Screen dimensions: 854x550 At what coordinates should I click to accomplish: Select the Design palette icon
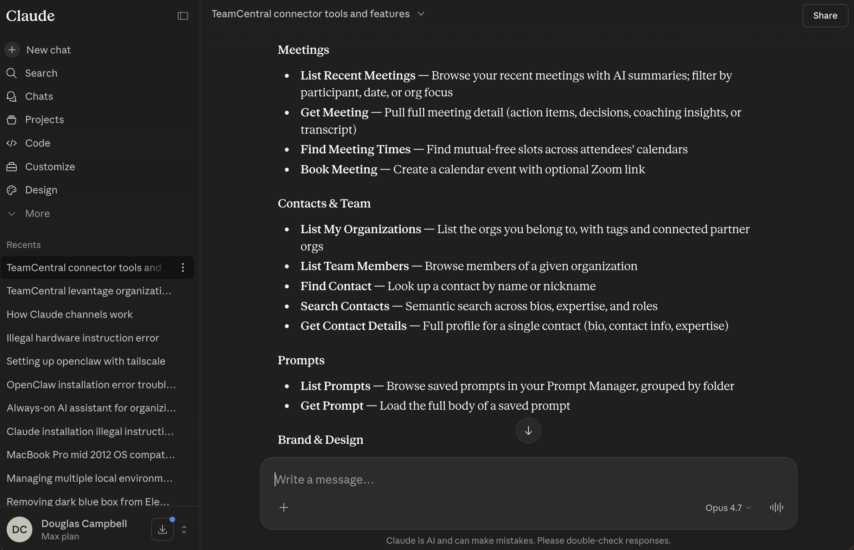(12, 190)
